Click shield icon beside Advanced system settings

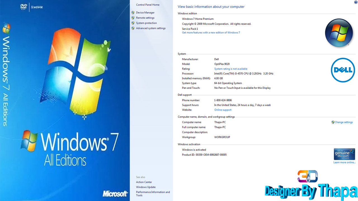click(133, 28)
